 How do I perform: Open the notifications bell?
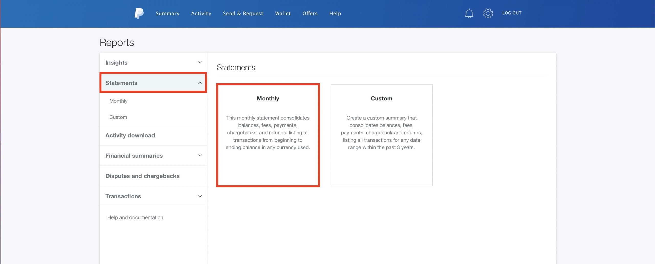click(469, 13)
